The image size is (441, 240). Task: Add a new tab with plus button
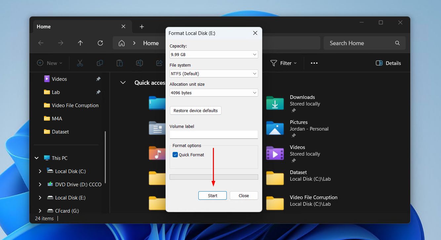click(x=142, y=27)
